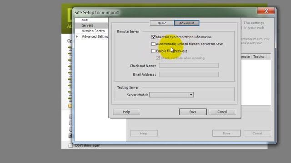Image resolution: width=291 pixels, height=163 pixels.
Task: Expand the Advanced Settings tree arrow
Action: 77,37
